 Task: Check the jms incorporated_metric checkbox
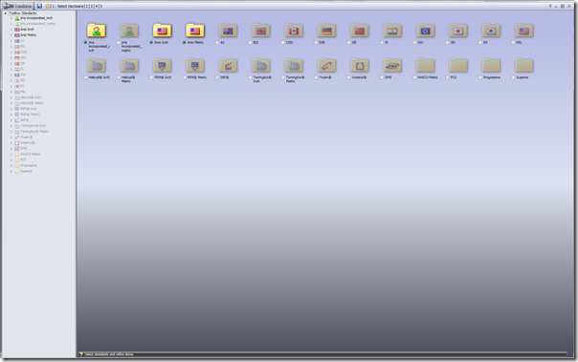119,43
